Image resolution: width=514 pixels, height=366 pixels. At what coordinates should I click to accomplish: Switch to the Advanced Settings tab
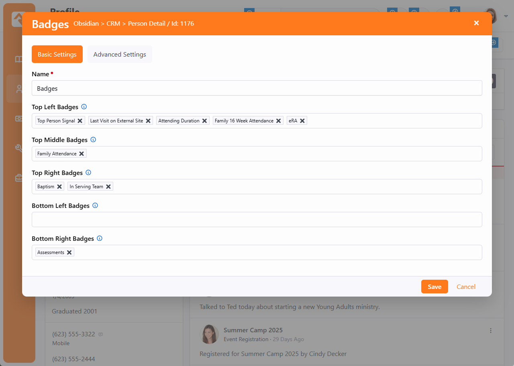coord(120,54)
